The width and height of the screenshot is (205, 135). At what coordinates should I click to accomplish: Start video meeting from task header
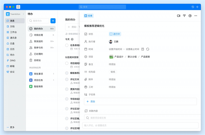coord(179,16)
